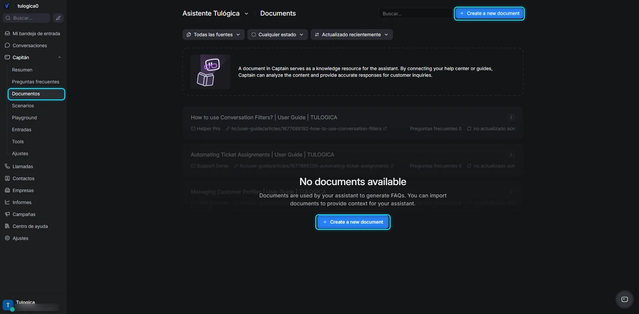Click the Informes chart icon
The image size is (639, 314).
tap(7, 202)
